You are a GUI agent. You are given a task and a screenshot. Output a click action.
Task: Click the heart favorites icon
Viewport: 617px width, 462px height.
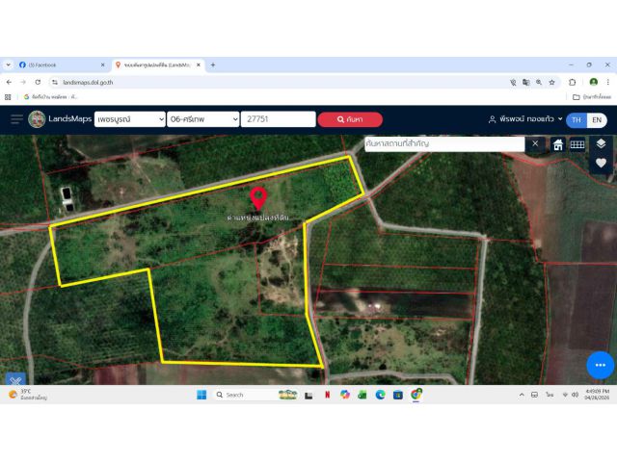click(x=601, y=163)
